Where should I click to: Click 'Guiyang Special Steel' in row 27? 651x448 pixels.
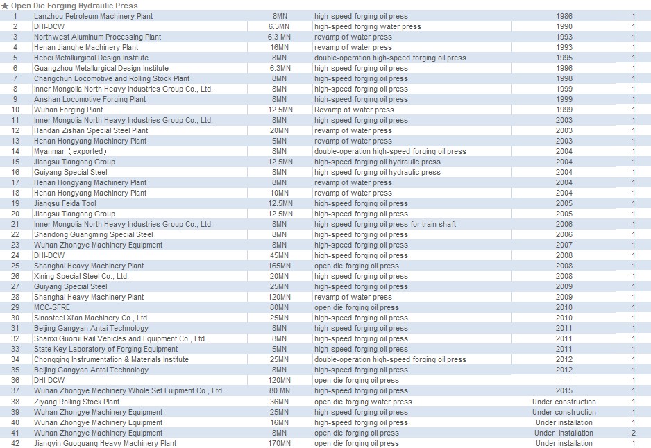tap(71, 286)
